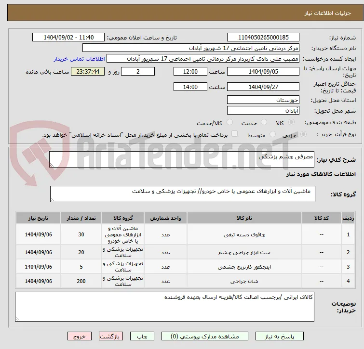Click the شرح کلی نیاز text area

point(182,159)
